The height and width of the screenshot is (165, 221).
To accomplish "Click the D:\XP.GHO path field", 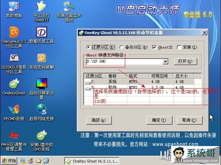I will 125,62.
